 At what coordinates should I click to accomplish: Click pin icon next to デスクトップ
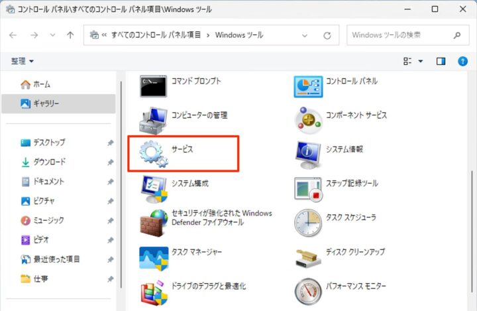tap(111, 143)
